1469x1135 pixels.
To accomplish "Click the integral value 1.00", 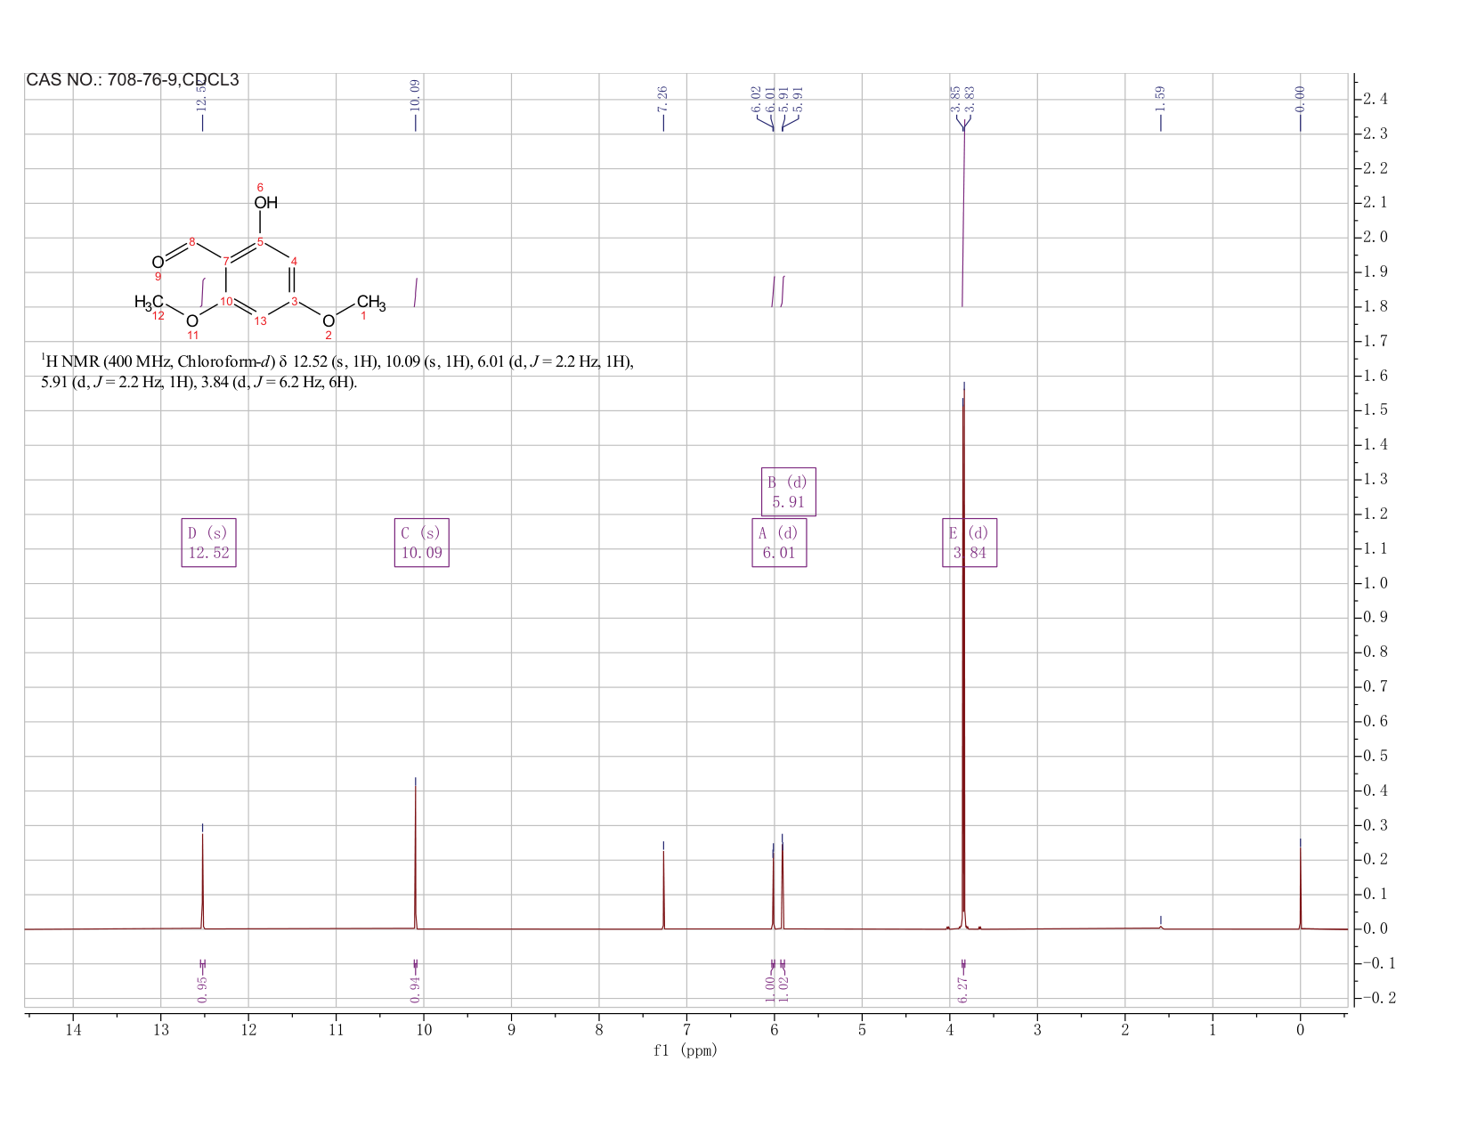I will tap(769, 988).
